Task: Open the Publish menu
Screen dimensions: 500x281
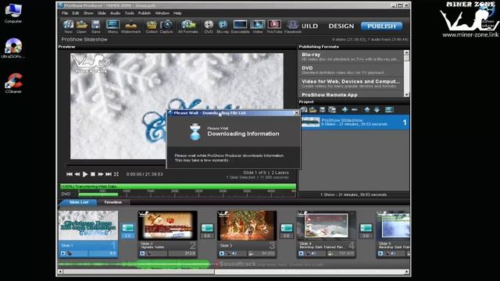Action: 145,13
